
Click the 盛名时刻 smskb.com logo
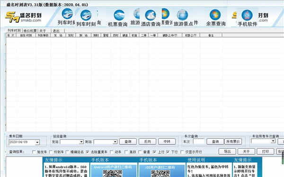click(23, 17)
